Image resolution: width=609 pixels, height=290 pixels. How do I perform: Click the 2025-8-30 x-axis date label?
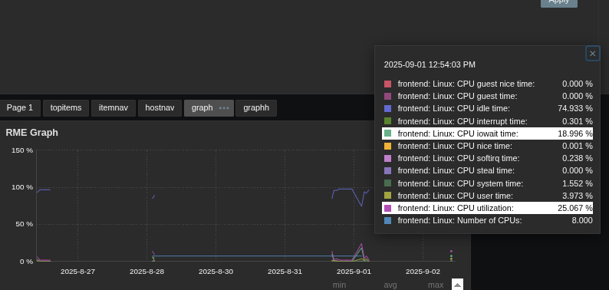[x=216, y=272]
